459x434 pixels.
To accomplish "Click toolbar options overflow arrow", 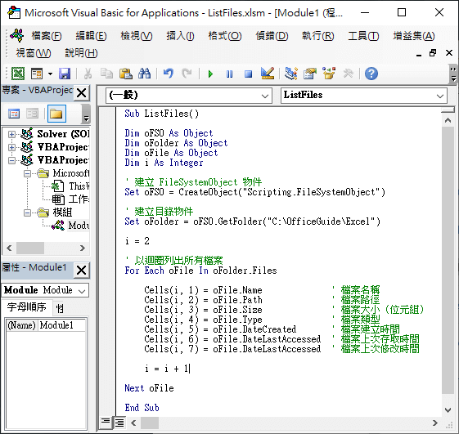I will [453, 74].
